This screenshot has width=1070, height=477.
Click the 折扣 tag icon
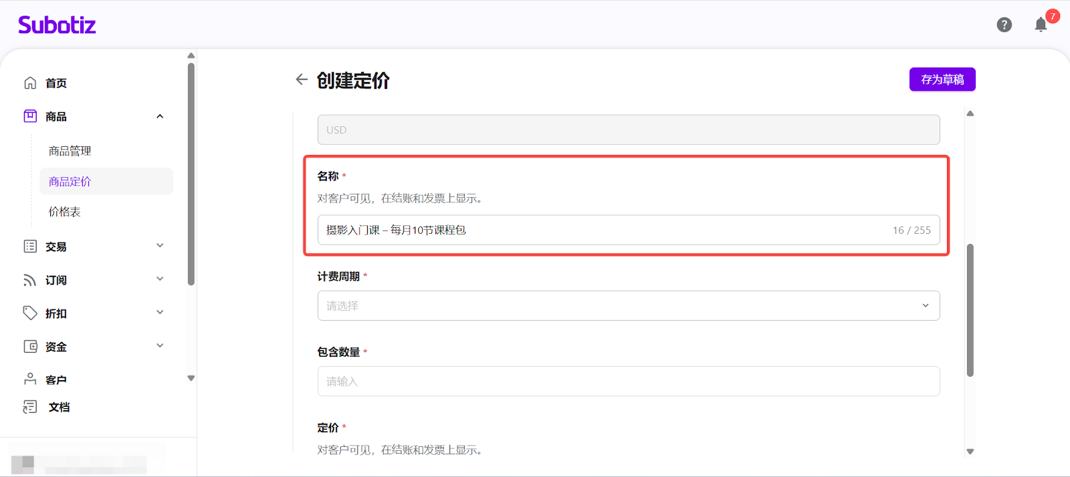[x=30, y=313]
